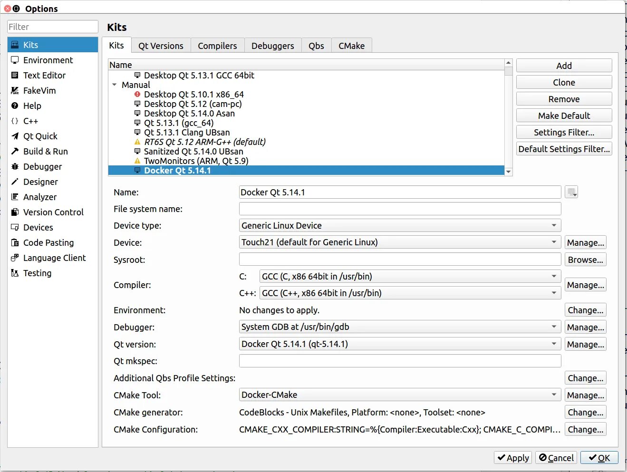Open the Code Pasting settings category
The image size is (627, 472).
pyautogui.click(x=53, y=242)
